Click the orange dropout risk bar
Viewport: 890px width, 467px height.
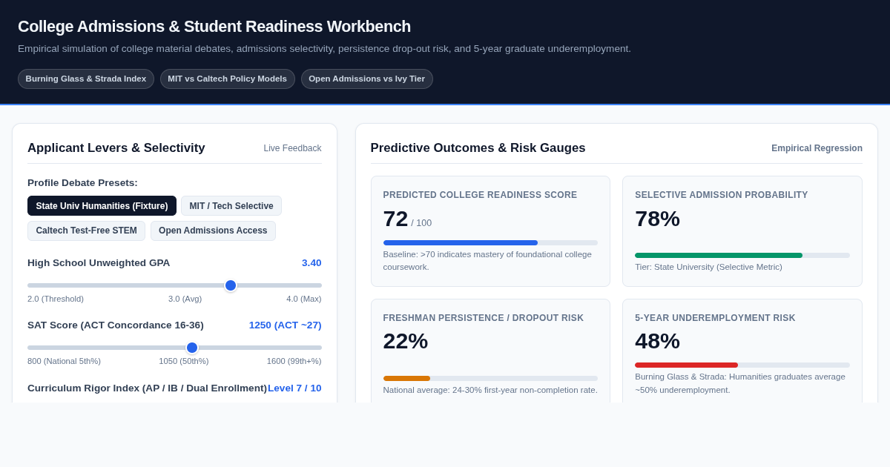coord(406,378)
